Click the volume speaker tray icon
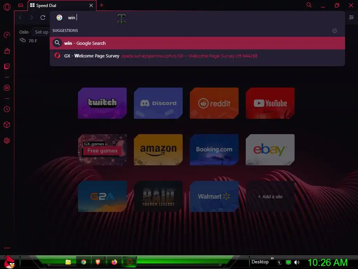 click(296, 263)
